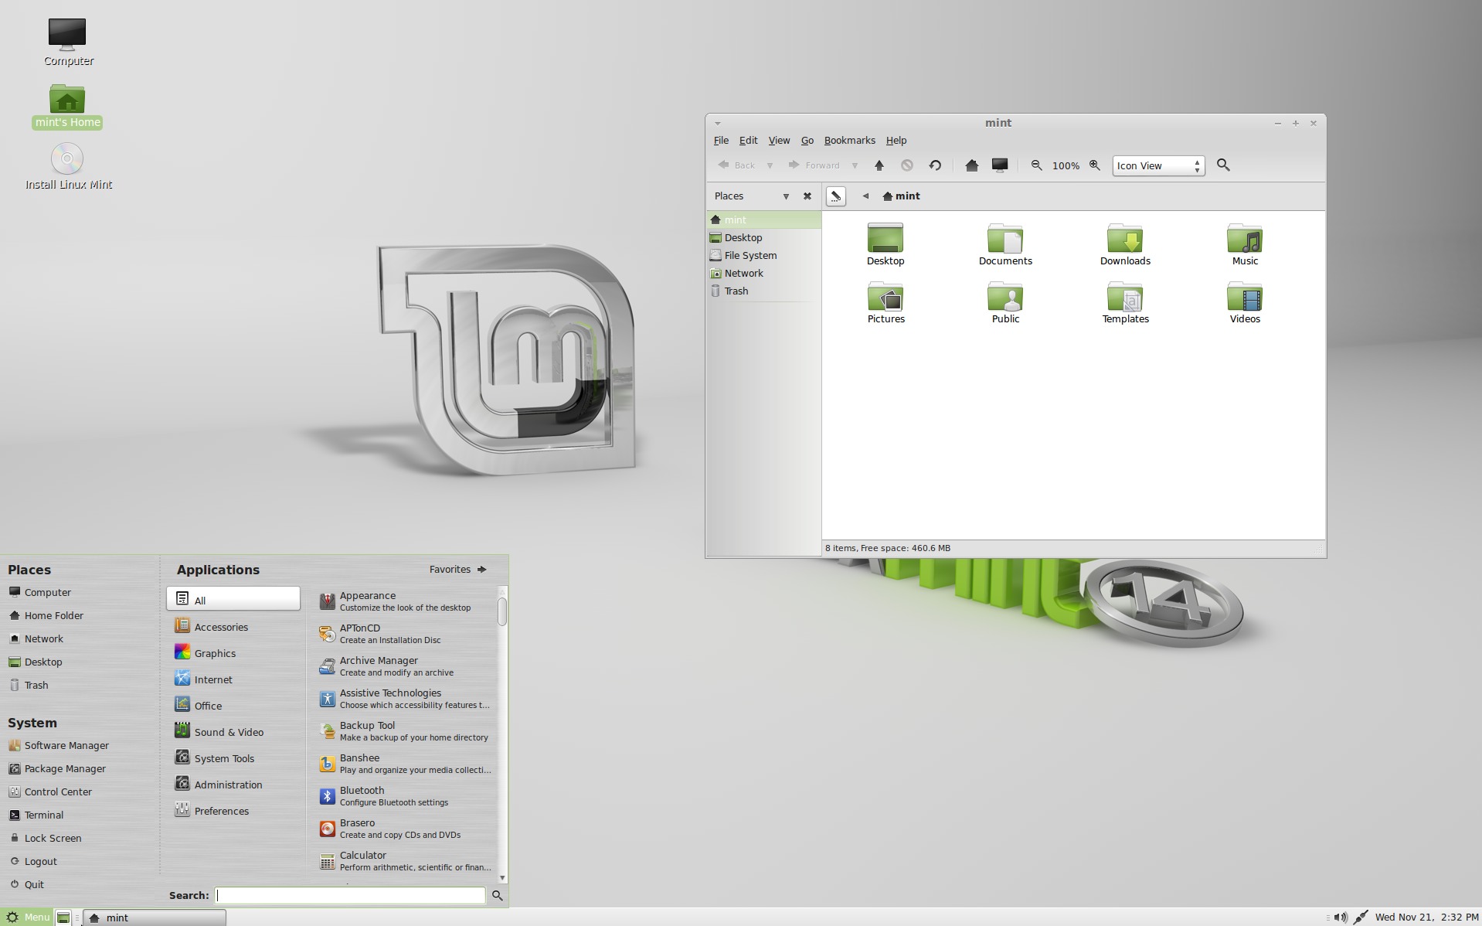The height and width of the screenshot is (926, 1482).
Task: Open the Places sidebar dropdown arrow
Action: click(x=786, y=196)
